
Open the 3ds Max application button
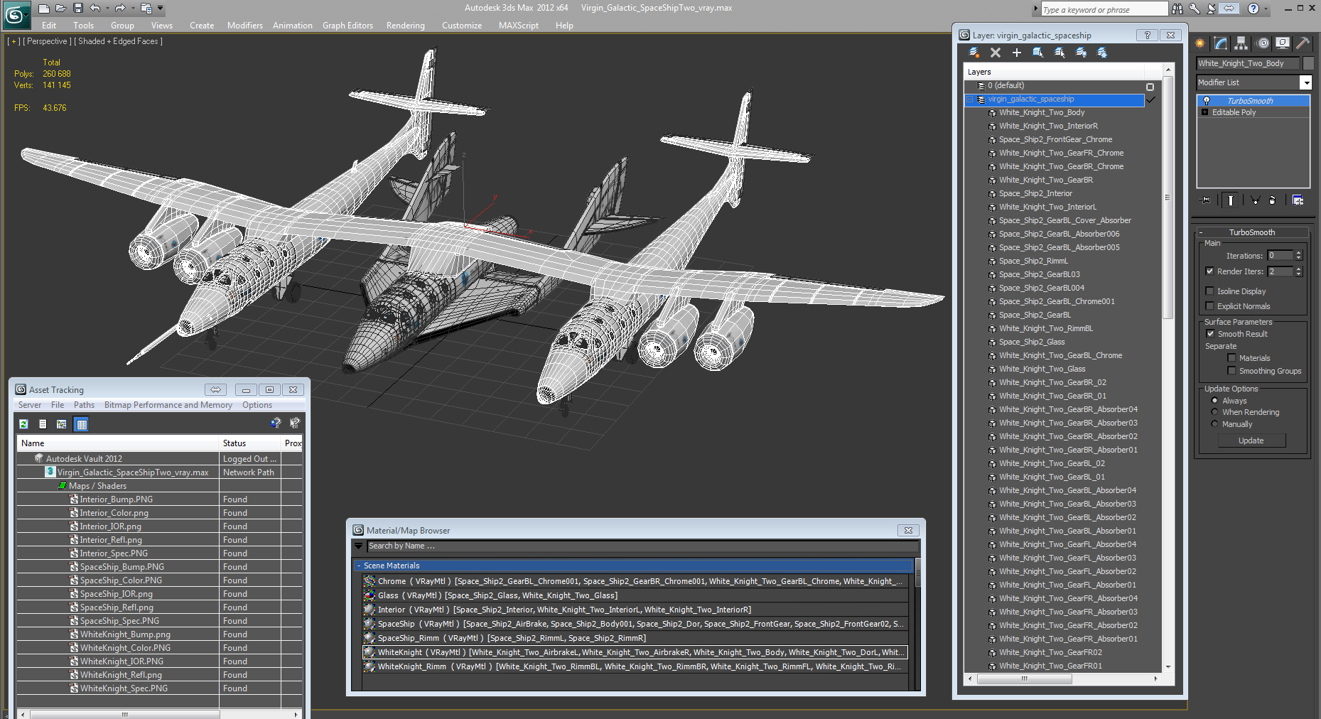16,14
